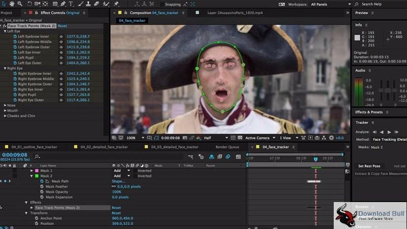Click stopwatch icon for Left Pupil
Screen dimensions: 407x229
click(x=15, y=58)
